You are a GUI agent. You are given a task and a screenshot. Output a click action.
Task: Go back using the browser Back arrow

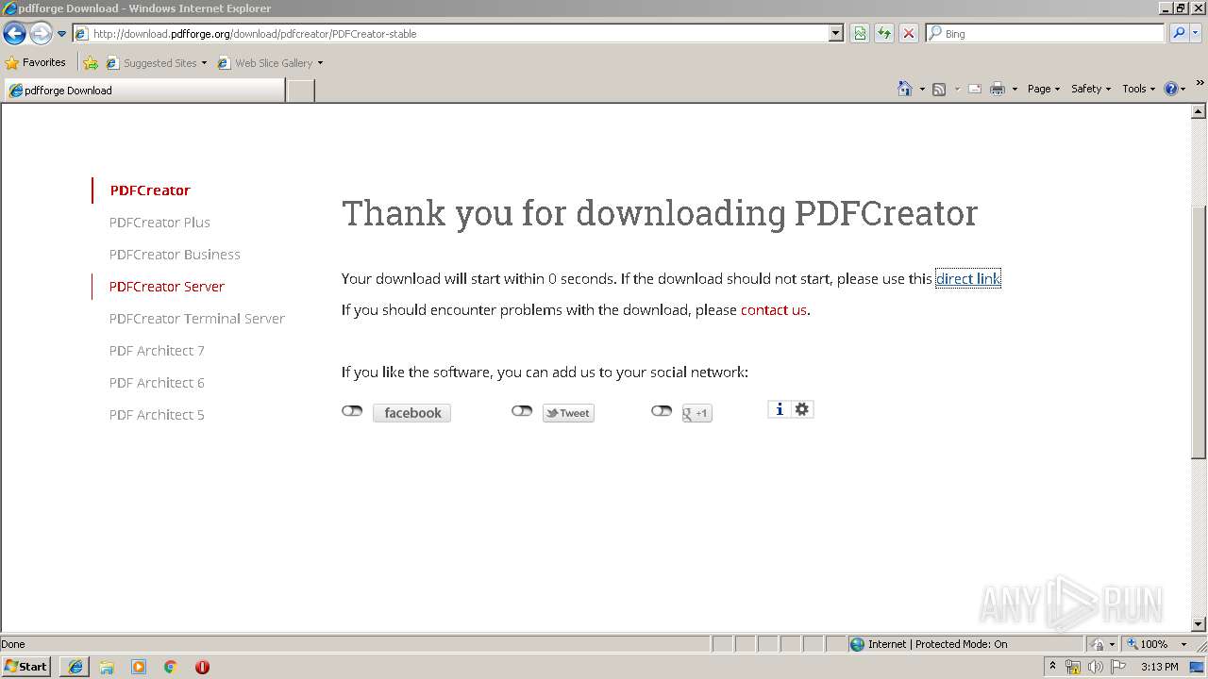[x=15, y=34]
